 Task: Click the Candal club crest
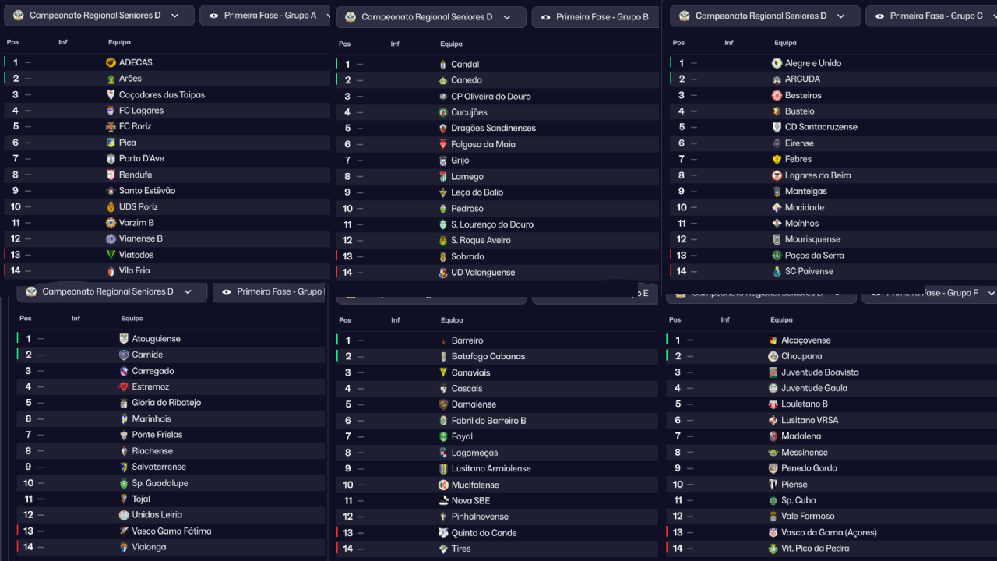(x=443, y=65)
